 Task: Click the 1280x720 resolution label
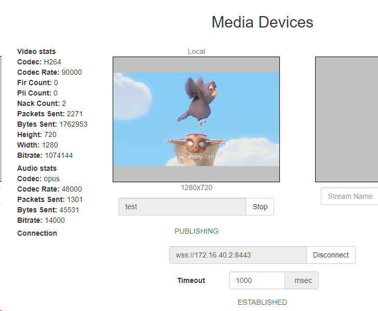[x=196, y=187]
